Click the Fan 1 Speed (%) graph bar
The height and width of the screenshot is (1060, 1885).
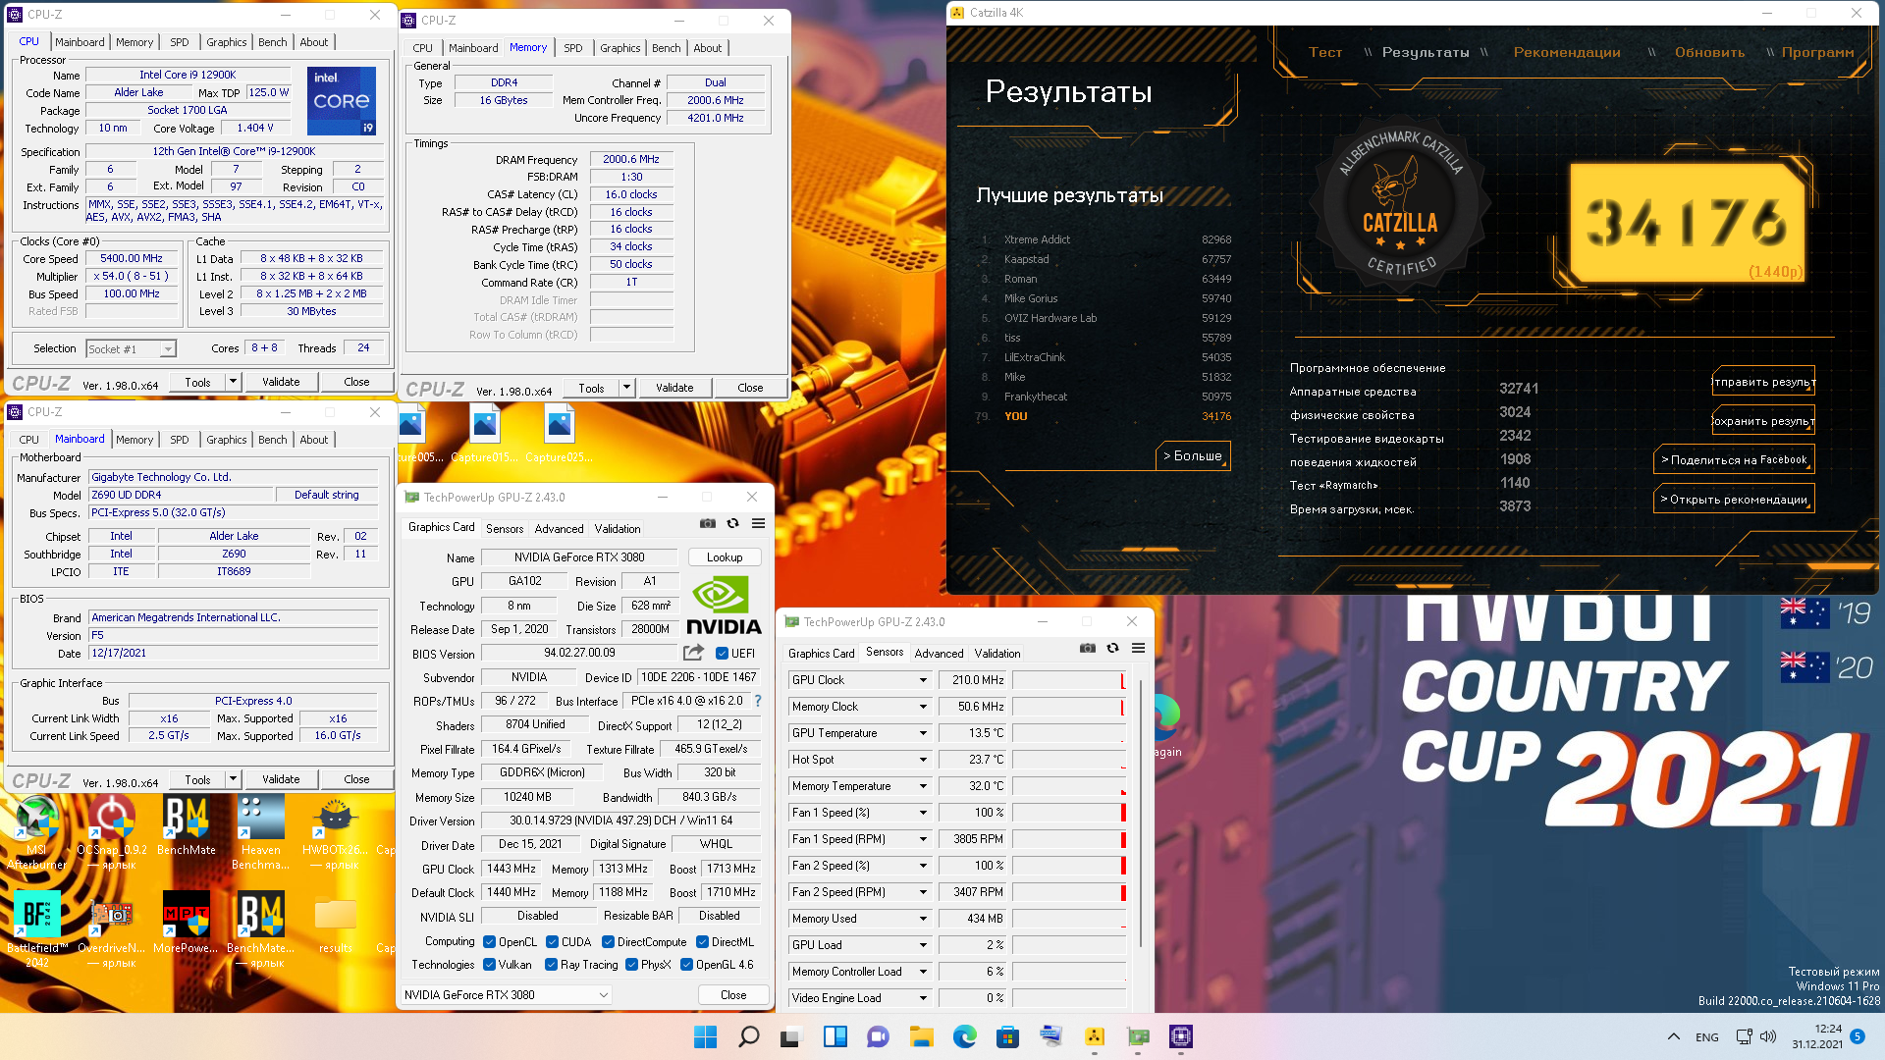point(1068,813)
